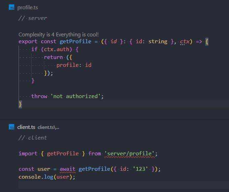The width and height of the screenshot is (229, 192).
Task: Click the 'client.ts\...' path label
Action: click(48, 128)
